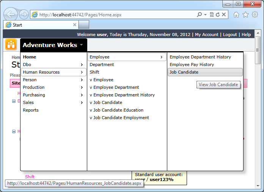Expand the Production submenu arrow
Viewport: 264px width, 192px height.
(x=82, y=87)
